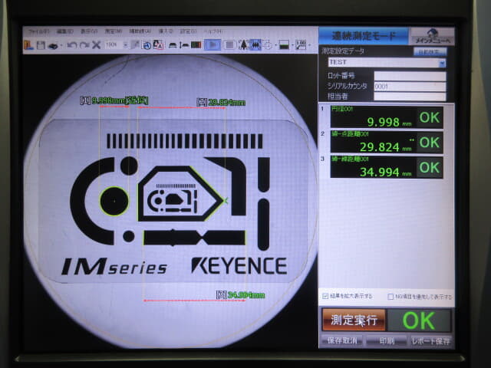Toggle 結果を拡大表示する checkbox

pos(325,296)
